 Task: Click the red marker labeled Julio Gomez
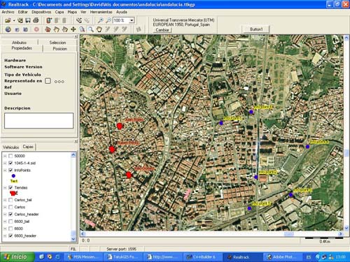tap(129, 175)
